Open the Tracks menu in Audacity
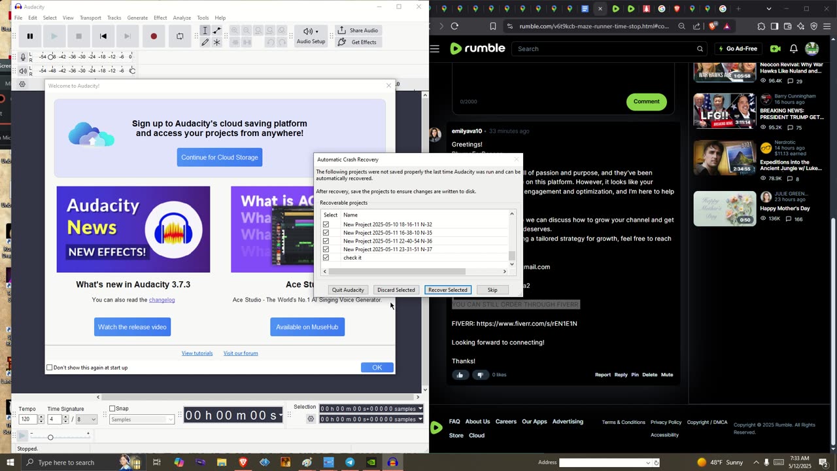The height and width of the screenshot is (471, 837). [114, 18]
